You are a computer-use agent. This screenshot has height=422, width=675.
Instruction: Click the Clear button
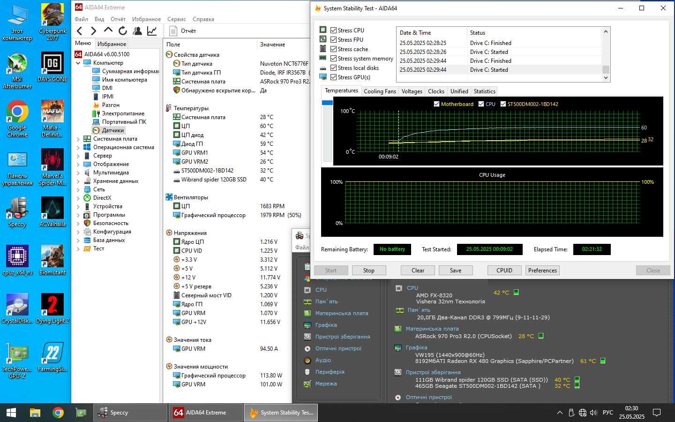click(418, 271)
